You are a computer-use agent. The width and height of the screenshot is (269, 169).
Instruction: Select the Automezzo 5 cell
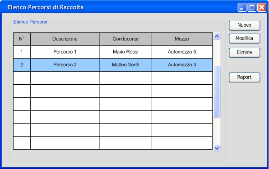pos(182,52)
